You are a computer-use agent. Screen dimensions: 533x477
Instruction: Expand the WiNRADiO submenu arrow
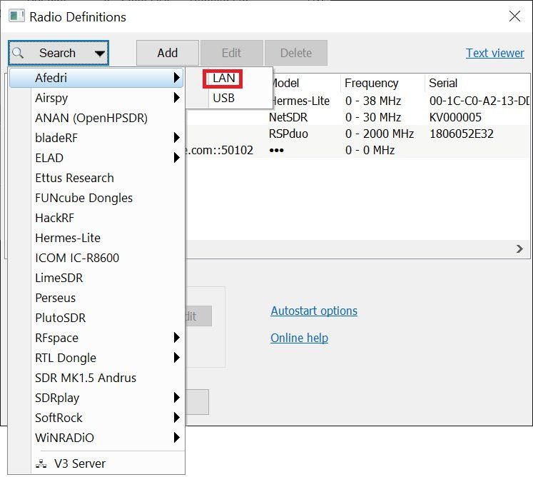[176, 438]
